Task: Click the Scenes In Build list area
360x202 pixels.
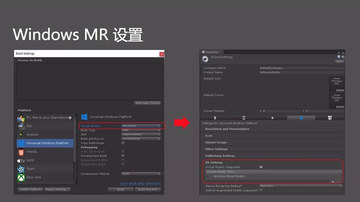Action: point(89,82)
